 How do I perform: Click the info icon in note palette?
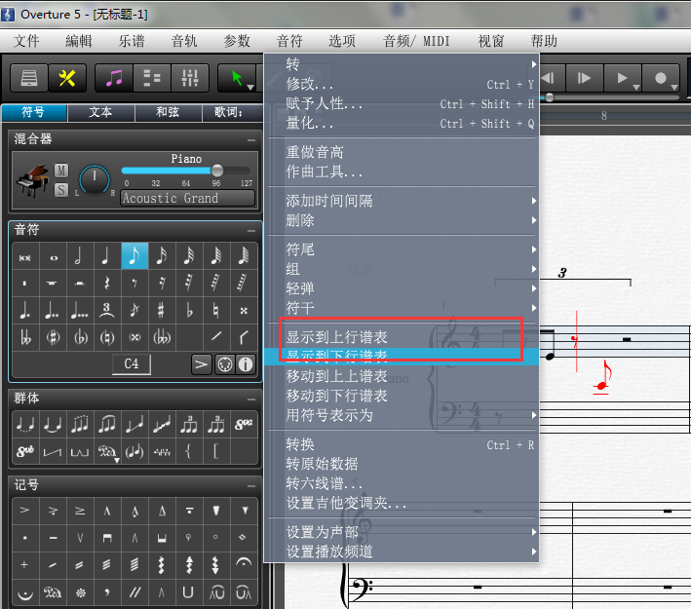click(x=246, y=364)
